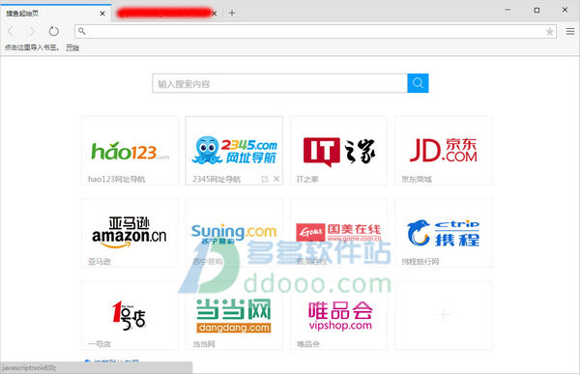Click the 一号店 caption text

click(100, 344)
